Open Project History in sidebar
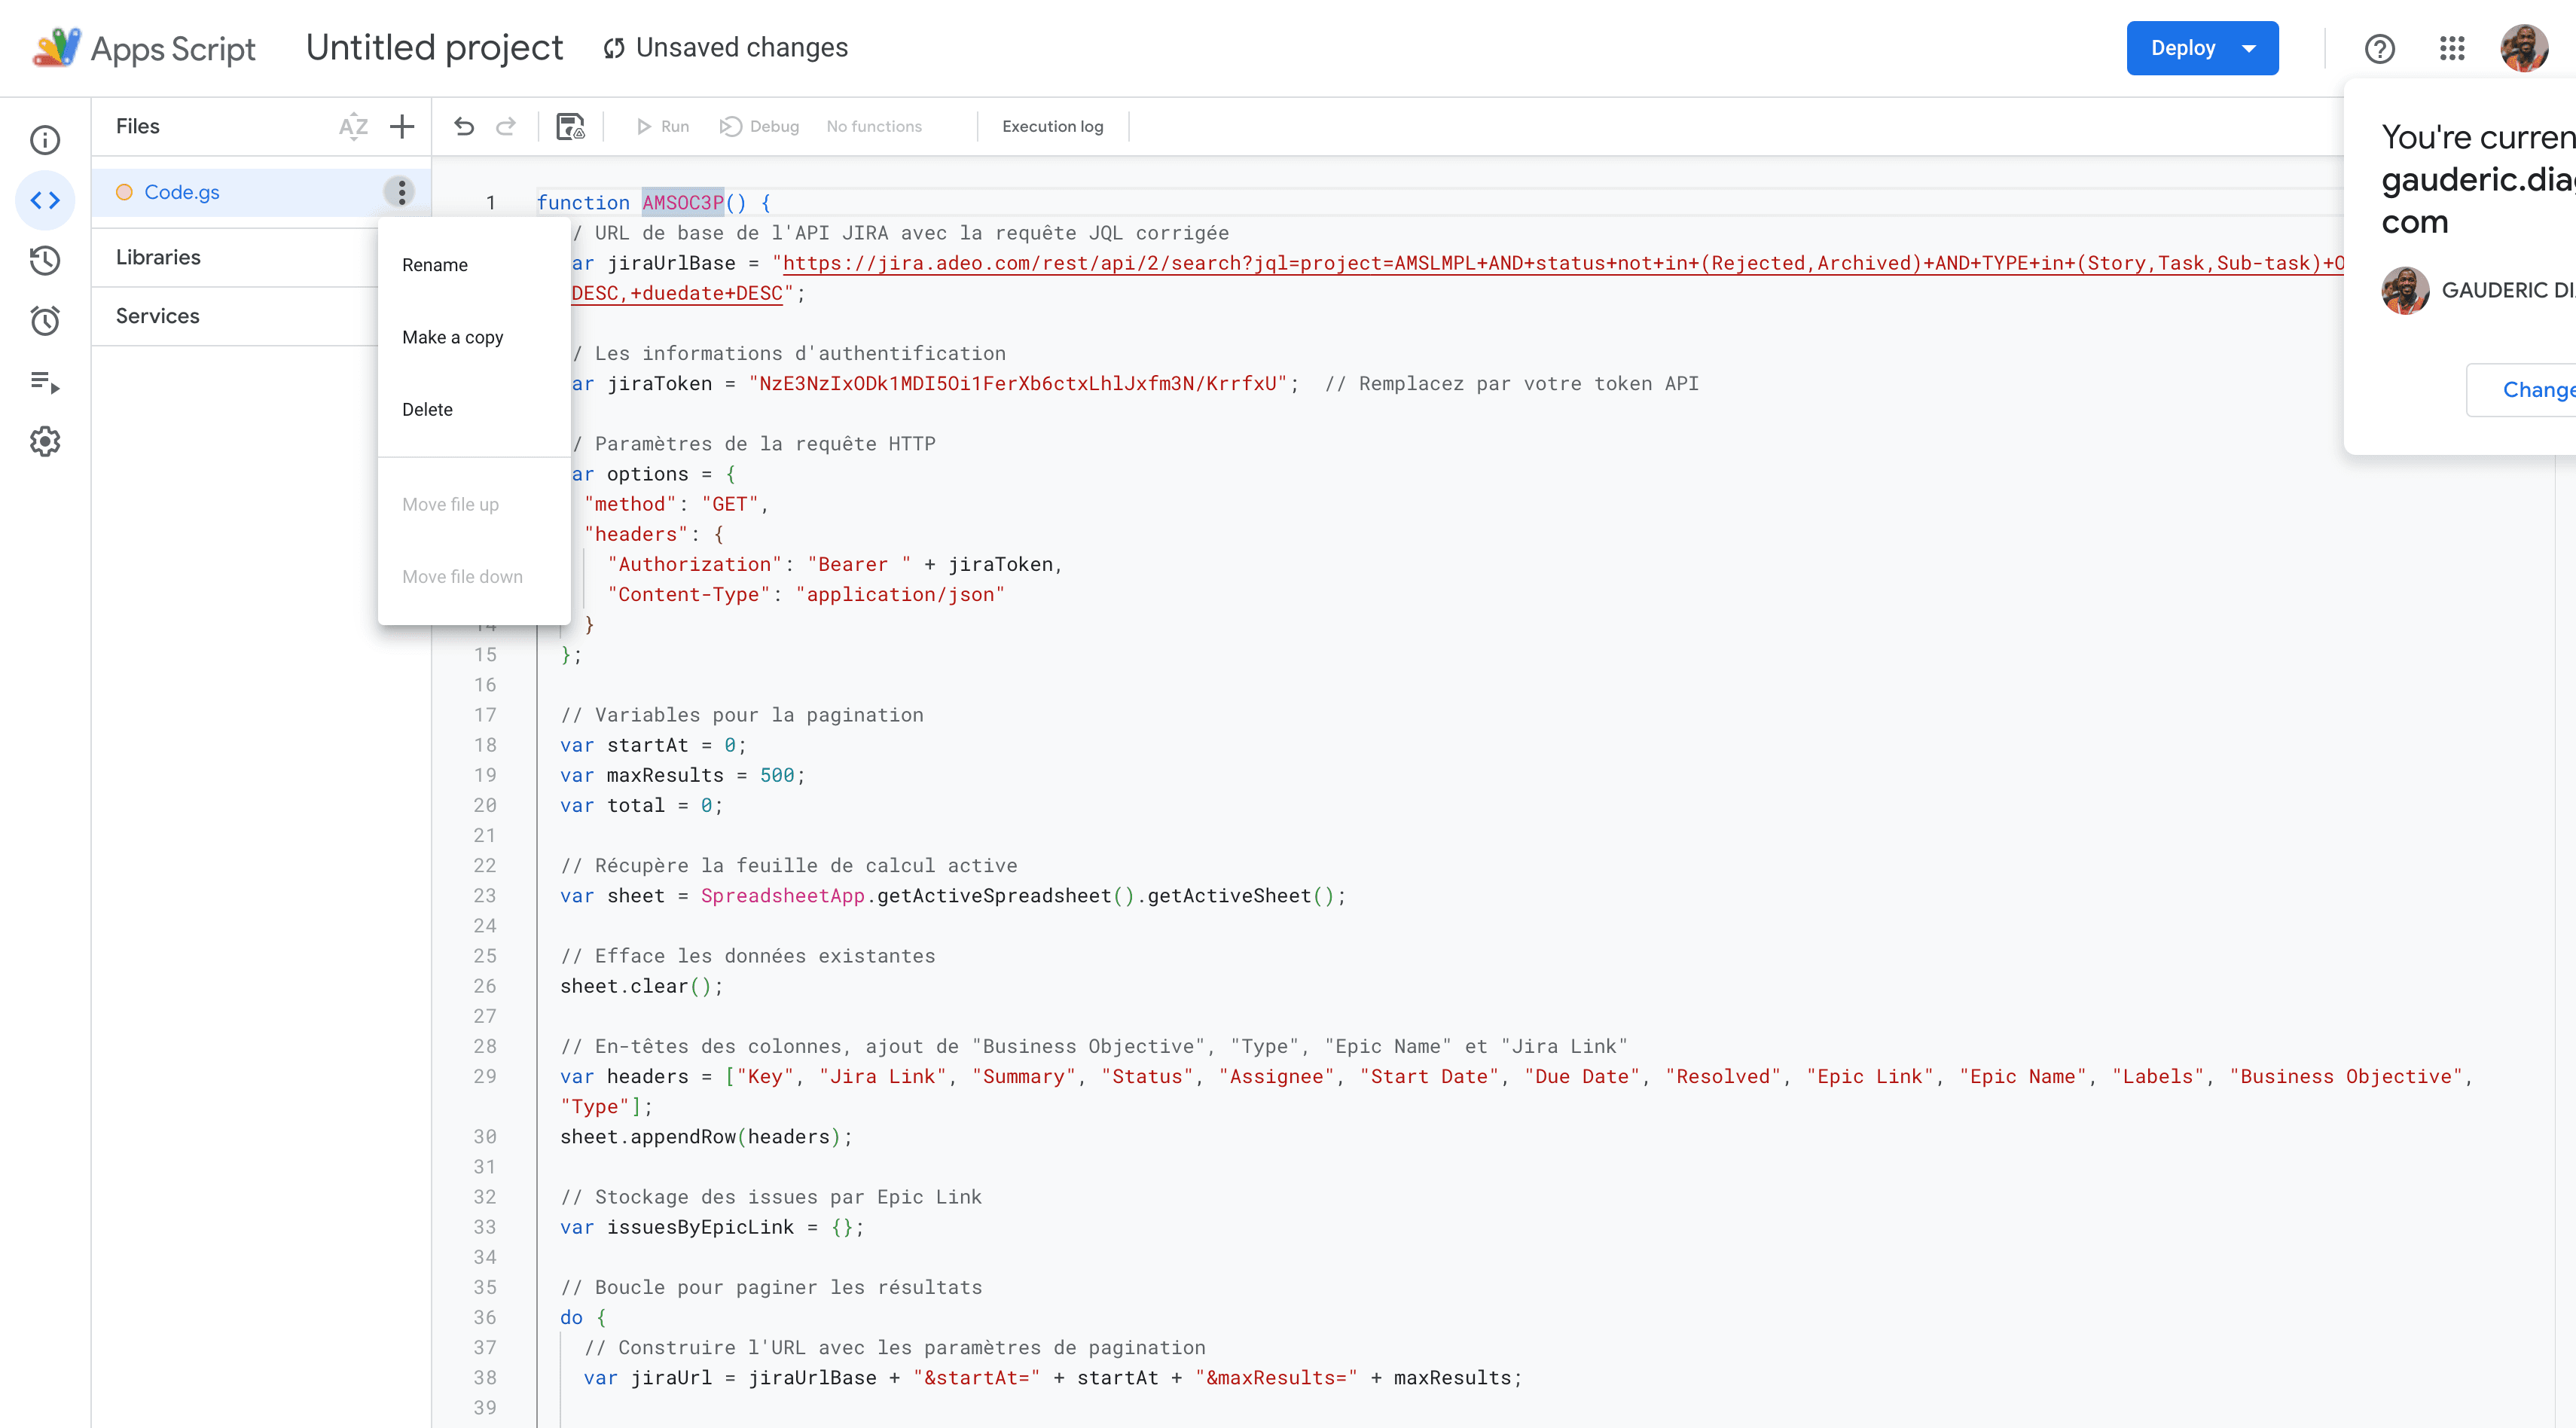This screenshot has height=1428, width=2576. tap(45, 260)
